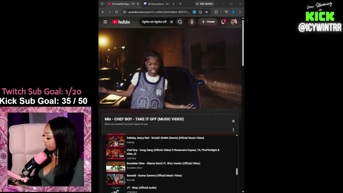
Task: Click the magnifier search button on YouTube
Action: [180, 22]
